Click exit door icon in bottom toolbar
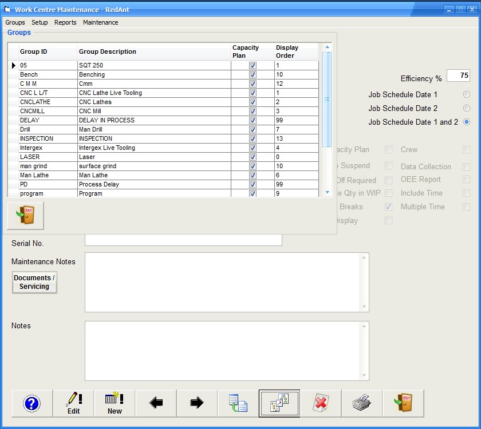 (403, 403)
